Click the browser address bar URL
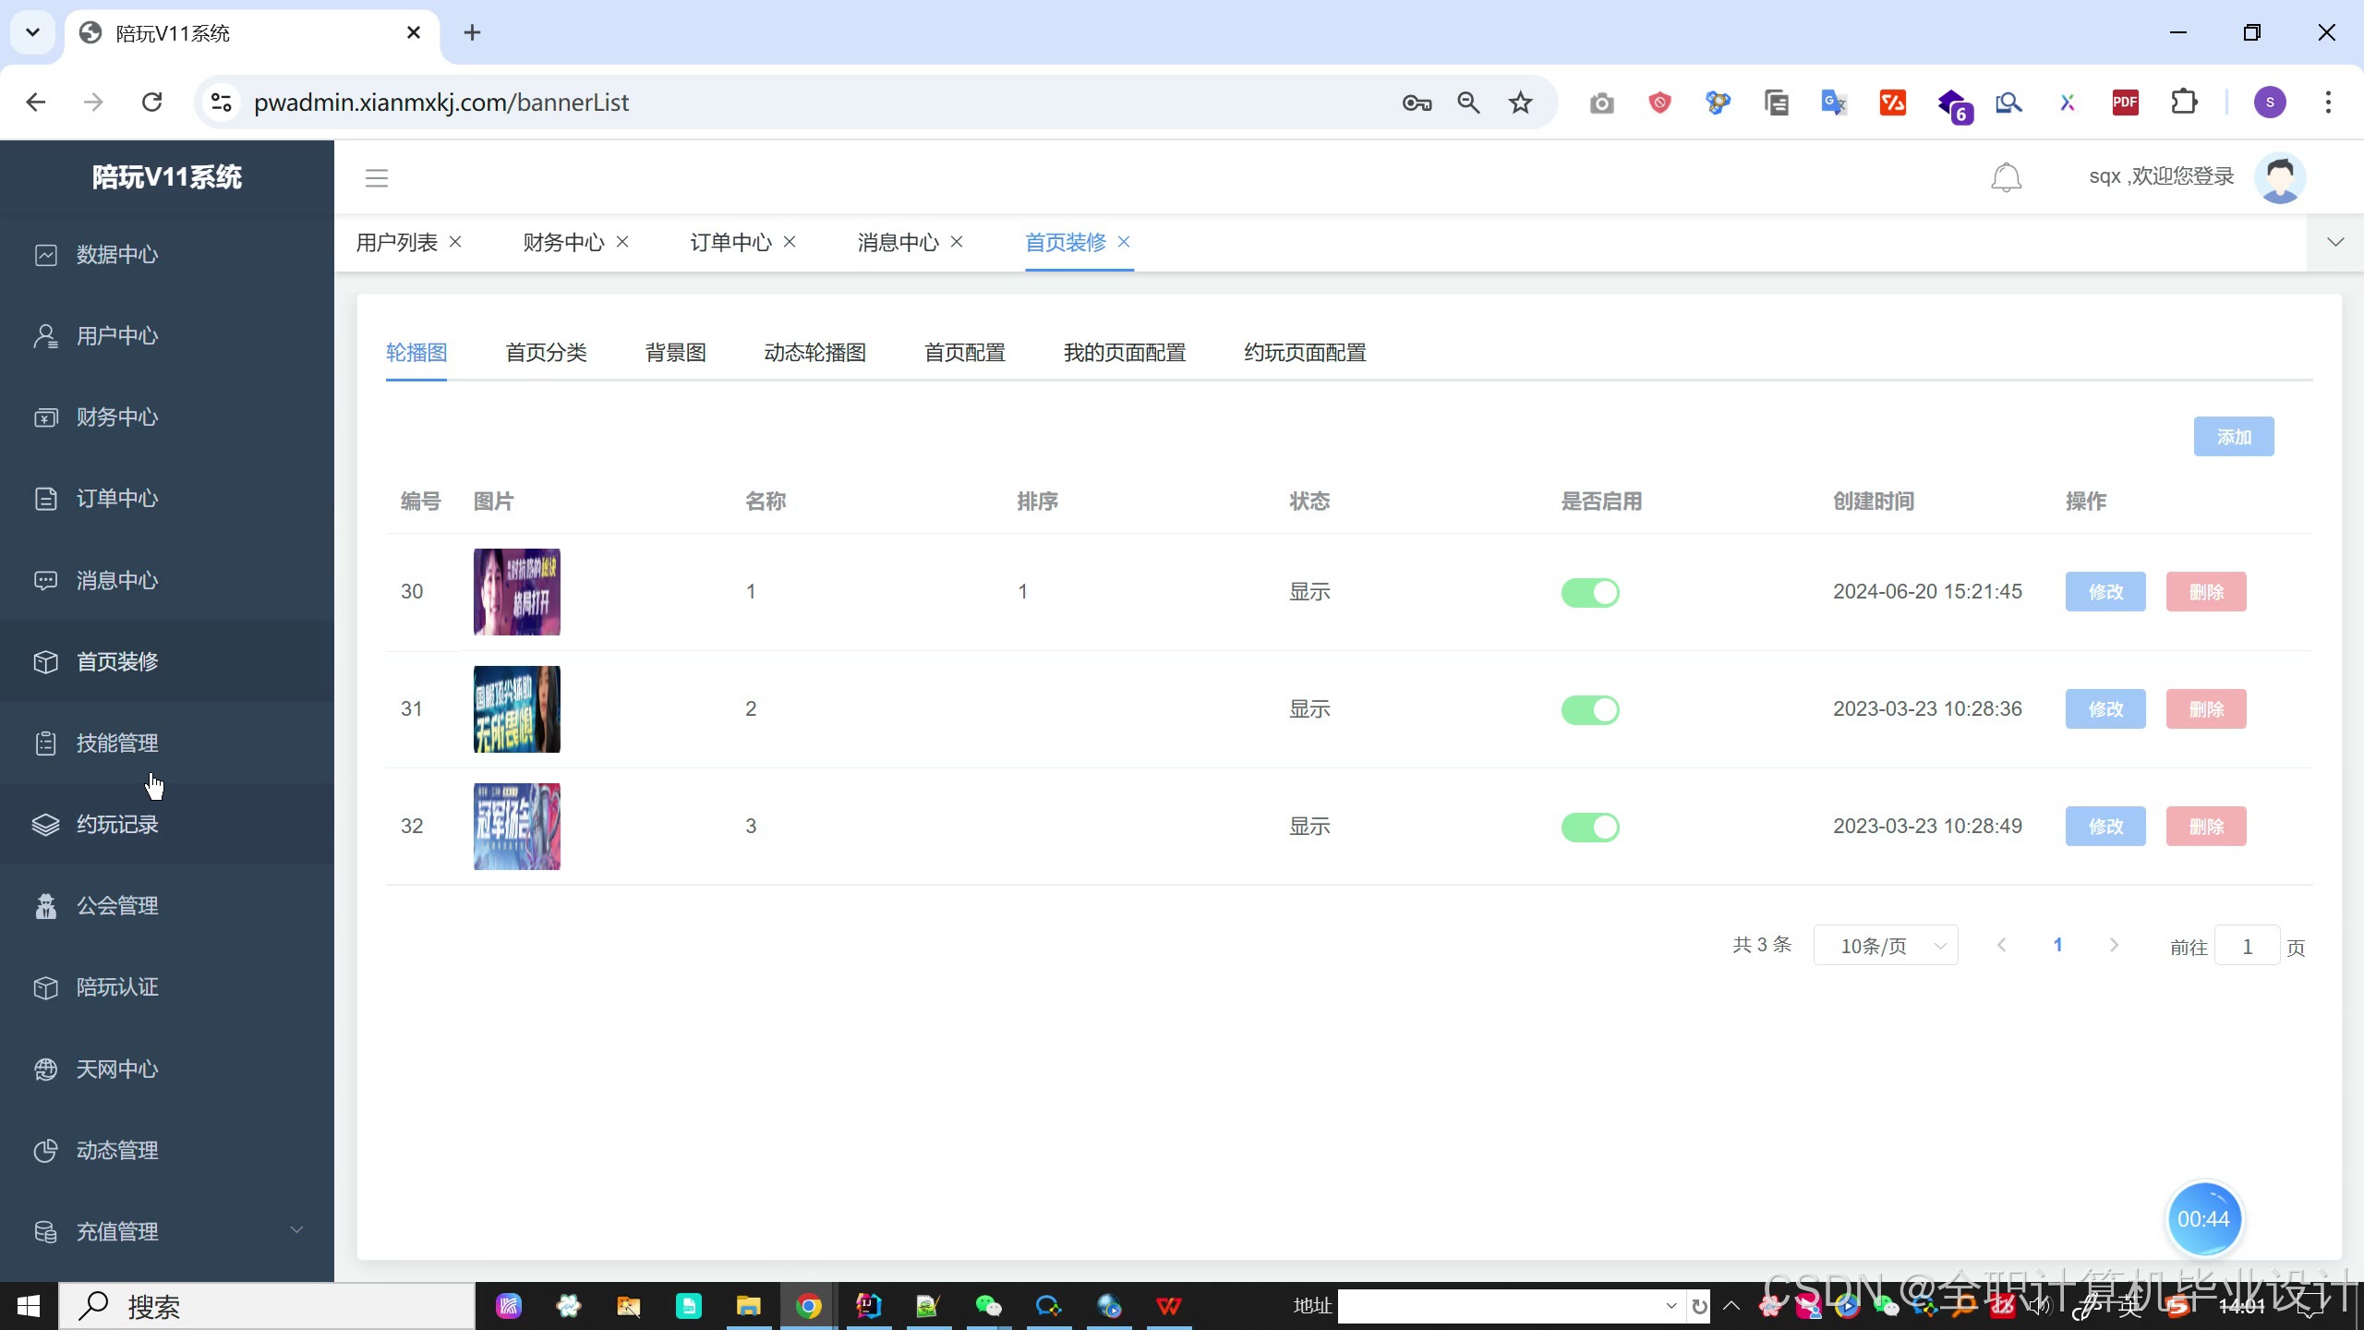Screen dimensions: 2364x1330 [441, 103]
